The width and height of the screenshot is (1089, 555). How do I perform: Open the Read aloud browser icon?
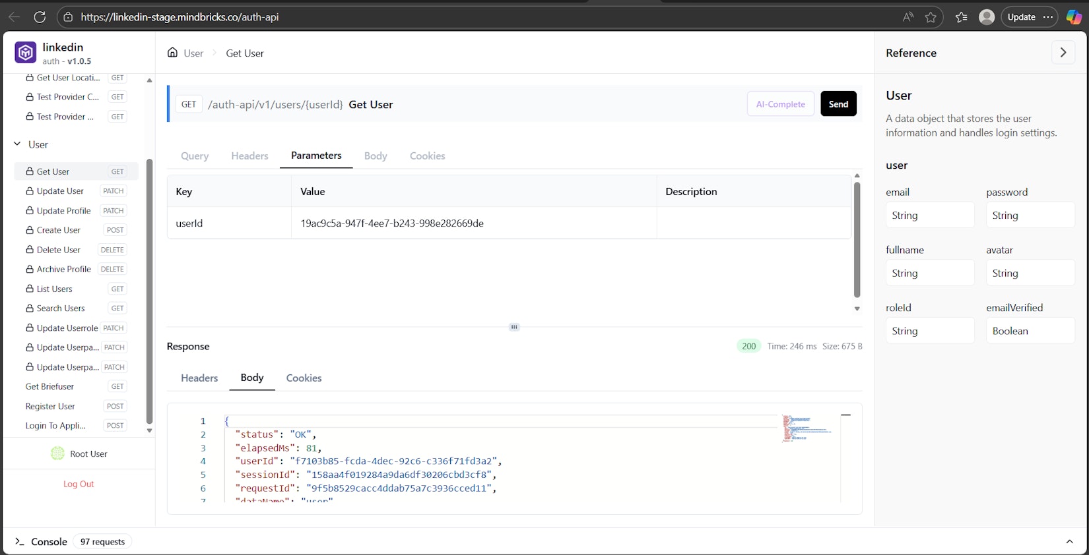pyautogui.click(x=908, y=17)
